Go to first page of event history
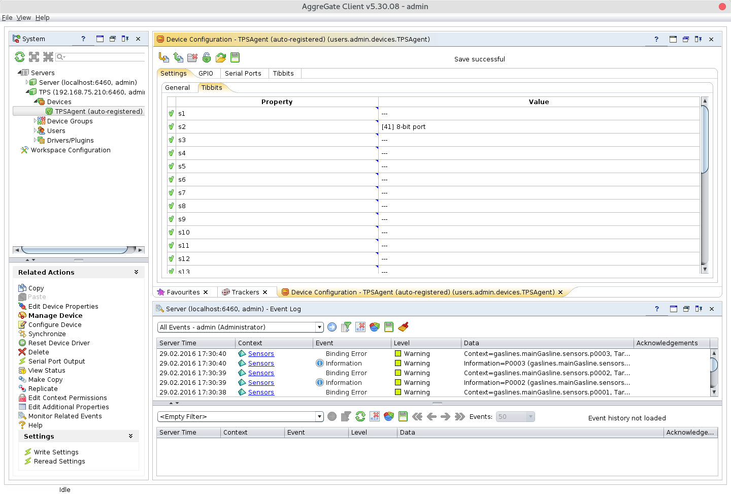The height and width of the screenshot is (494, 731). (x=417, y=416)
